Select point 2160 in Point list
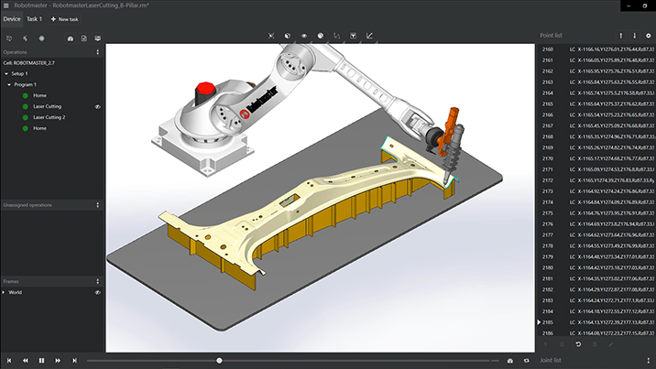The width and height of the screenshot is (656, 369). coord(596,49)
